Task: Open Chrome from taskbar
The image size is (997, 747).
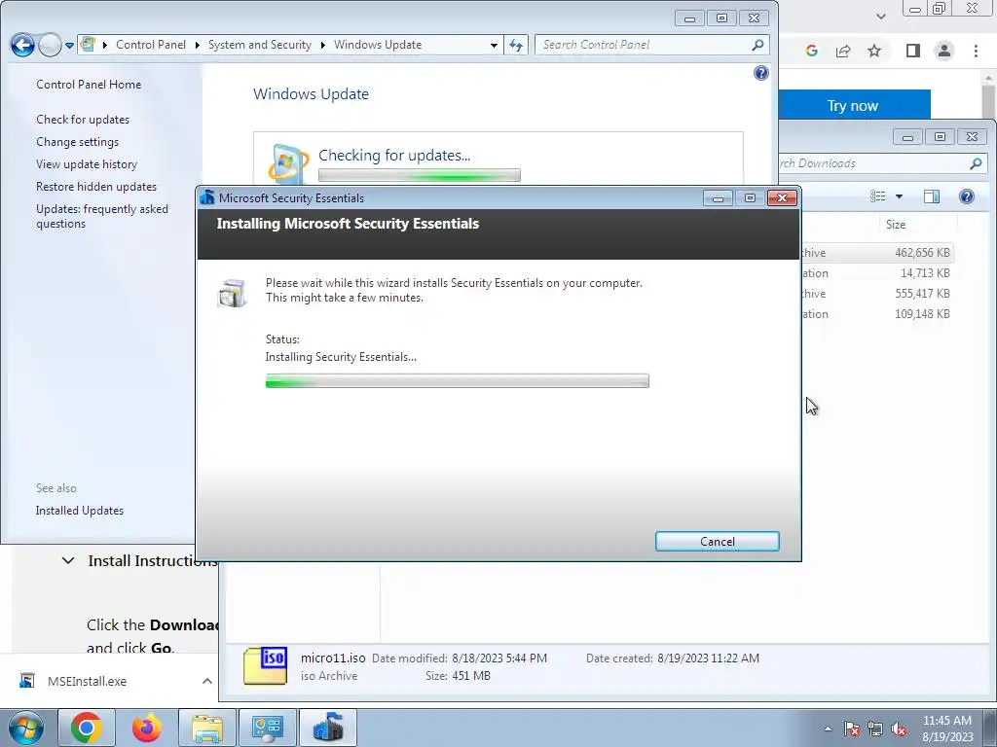Action: coord(87,728)
